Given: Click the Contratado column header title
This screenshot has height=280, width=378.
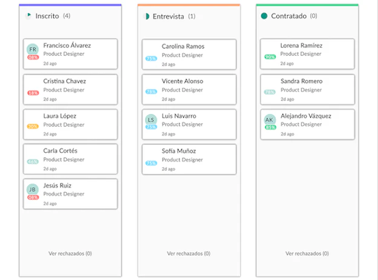Looking at the screenshot, I should click(x=289, y=16).
